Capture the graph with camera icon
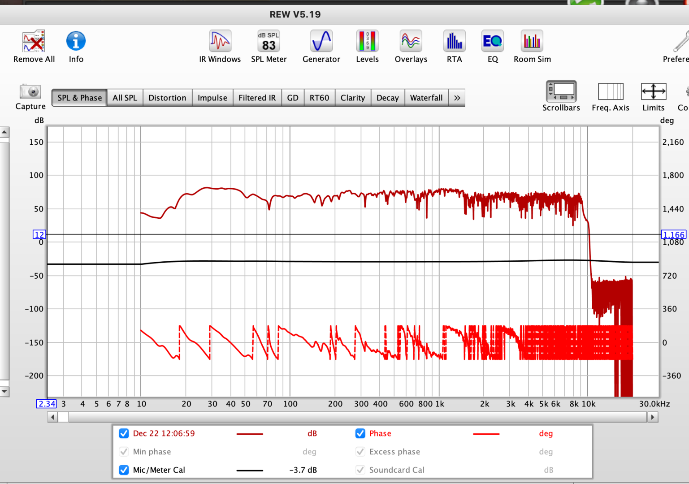689x484 pixels. coord(30,92)
